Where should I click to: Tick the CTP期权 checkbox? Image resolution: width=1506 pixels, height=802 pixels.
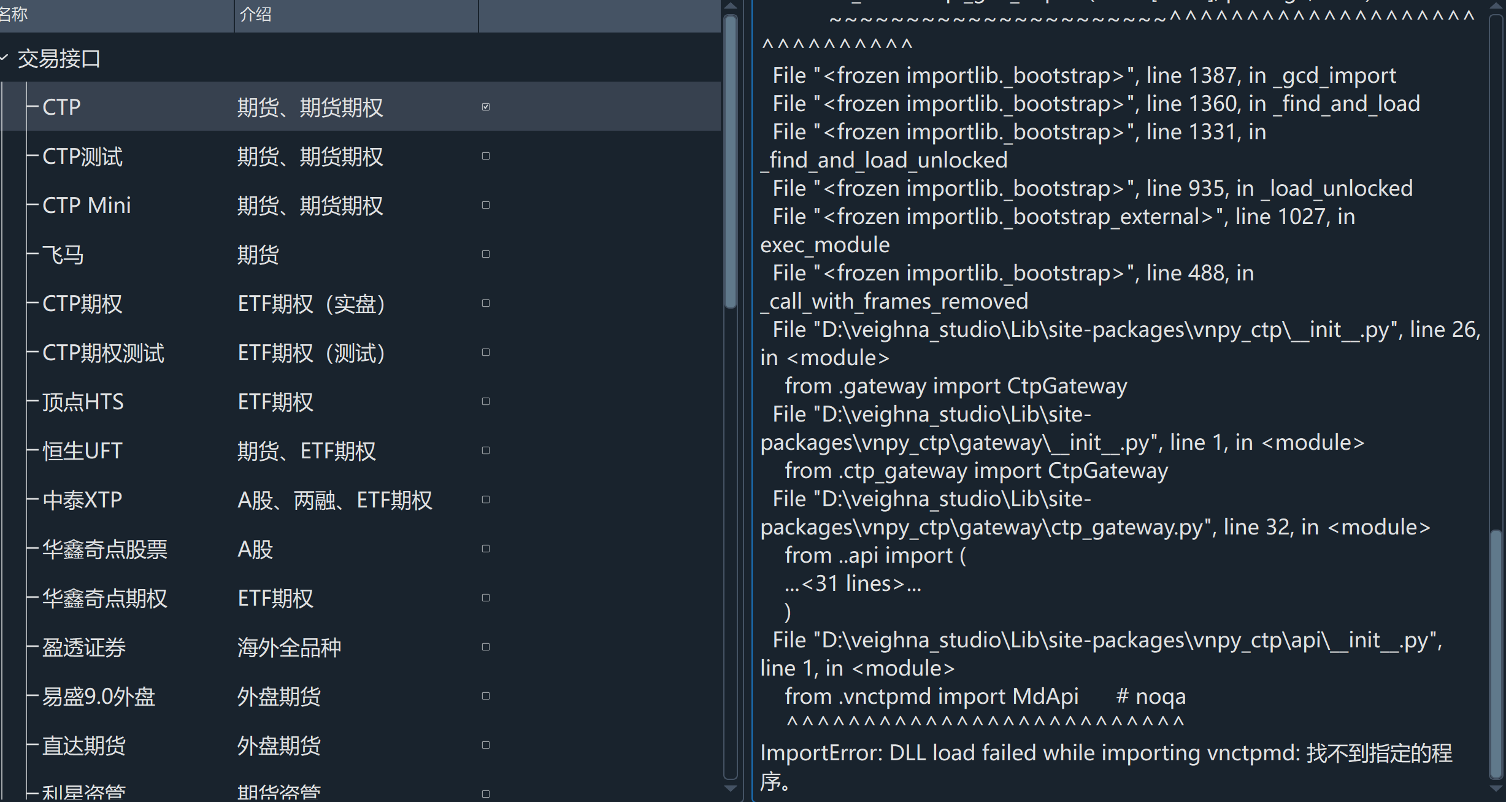point(486,303)
